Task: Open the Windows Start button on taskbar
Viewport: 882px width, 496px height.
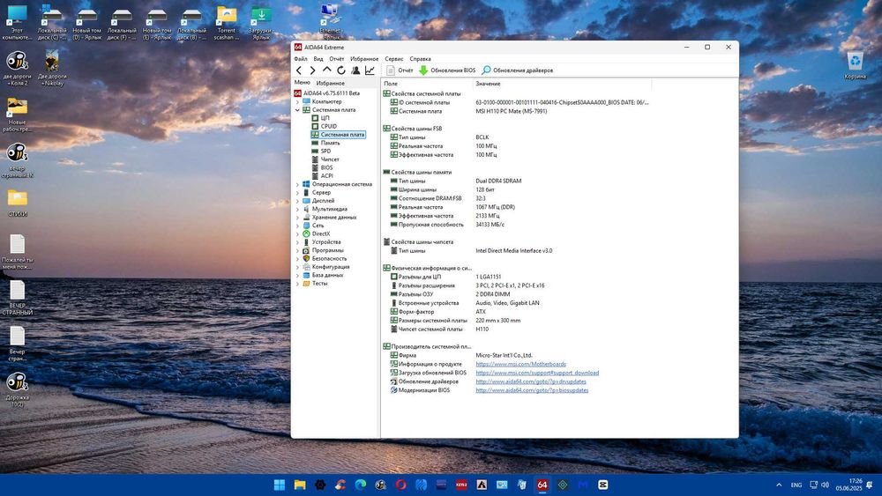Action: tap(280, 485)
